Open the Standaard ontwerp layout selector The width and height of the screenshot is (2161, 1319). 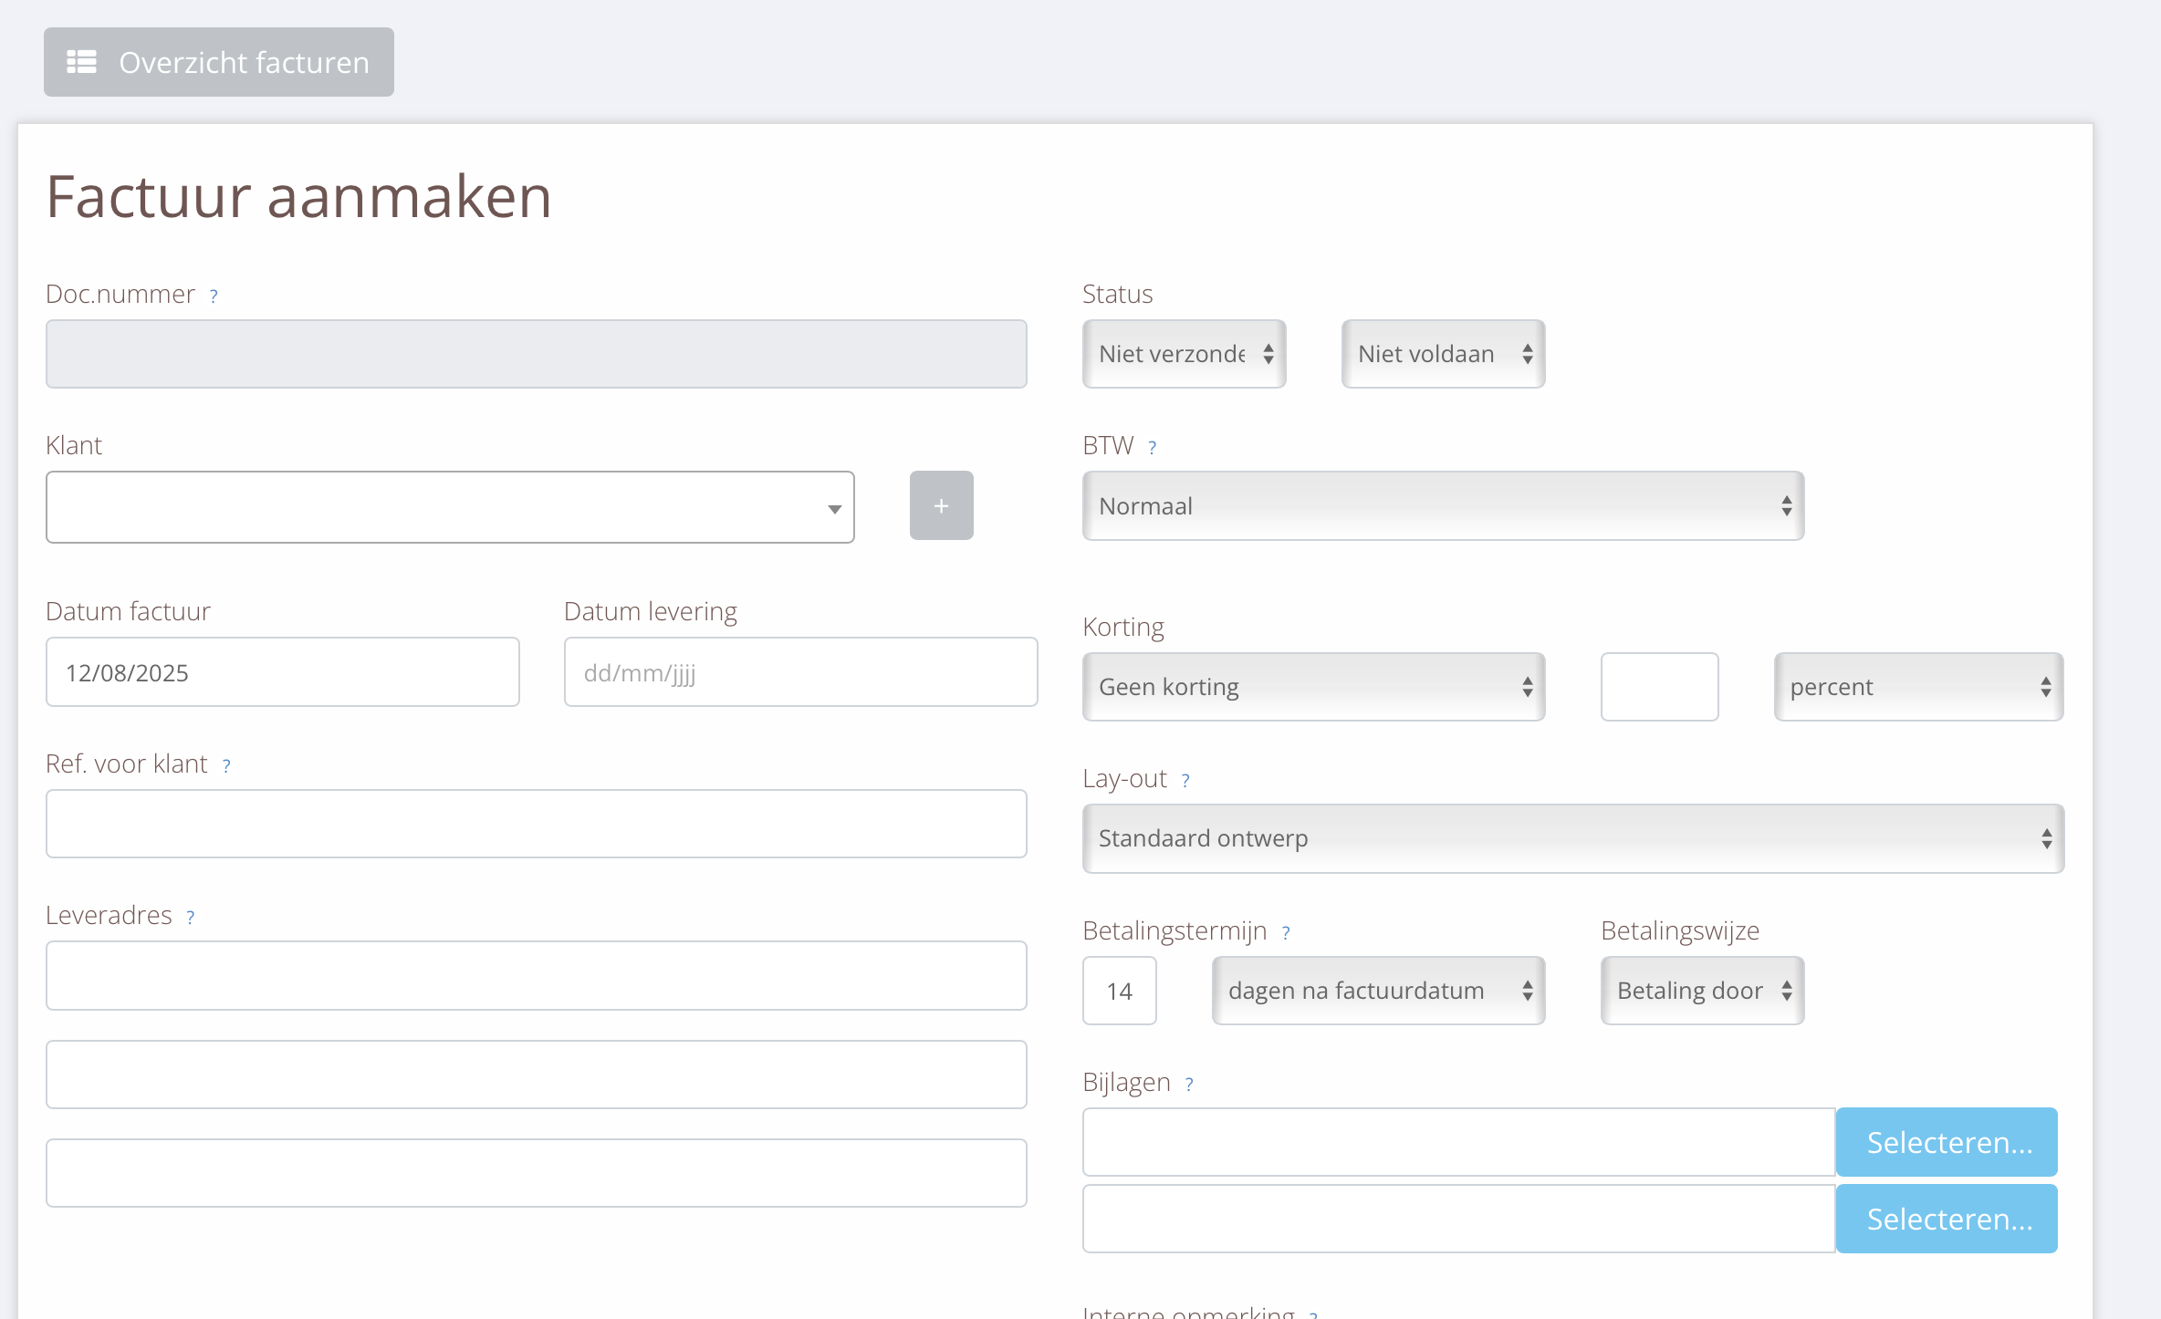tap(1572, 838)
